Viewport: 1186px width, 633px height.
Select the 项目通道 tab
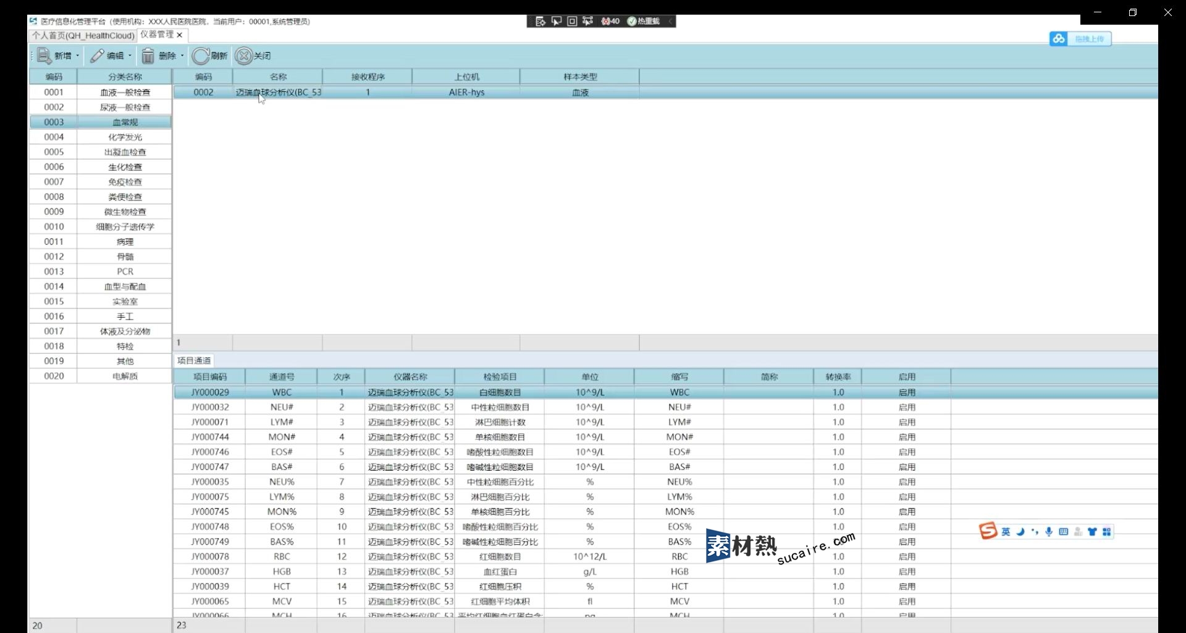(194, 360)
